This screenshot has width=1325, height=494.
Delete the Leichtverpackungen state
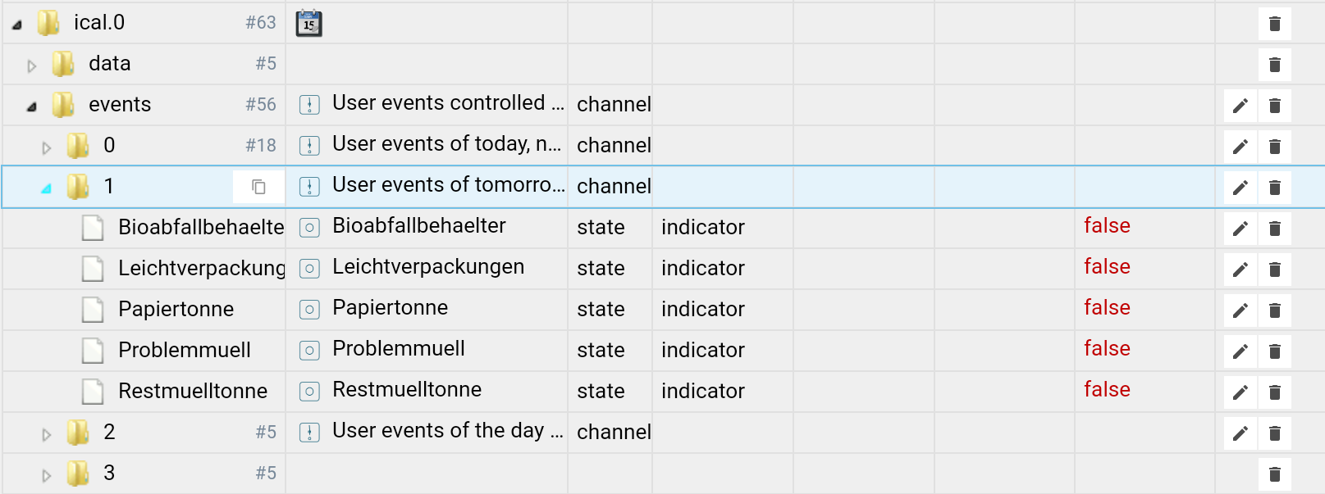pyautogui.click(x=1274, y=270)
